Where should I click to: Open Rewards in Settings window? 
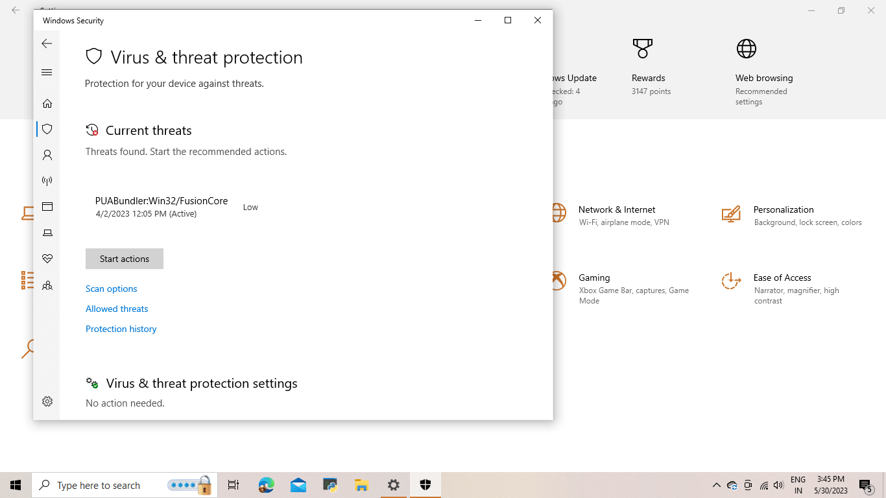[651, 67]
